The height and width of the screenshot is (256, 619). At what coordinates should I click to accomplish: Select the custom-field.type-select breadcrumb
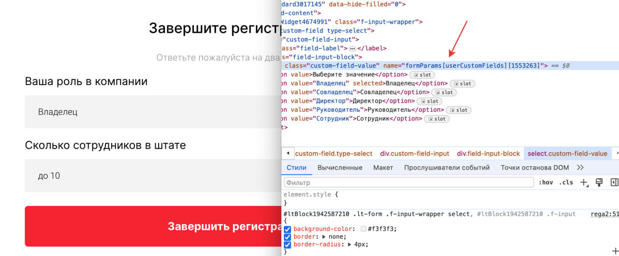(x=334, y=154)
